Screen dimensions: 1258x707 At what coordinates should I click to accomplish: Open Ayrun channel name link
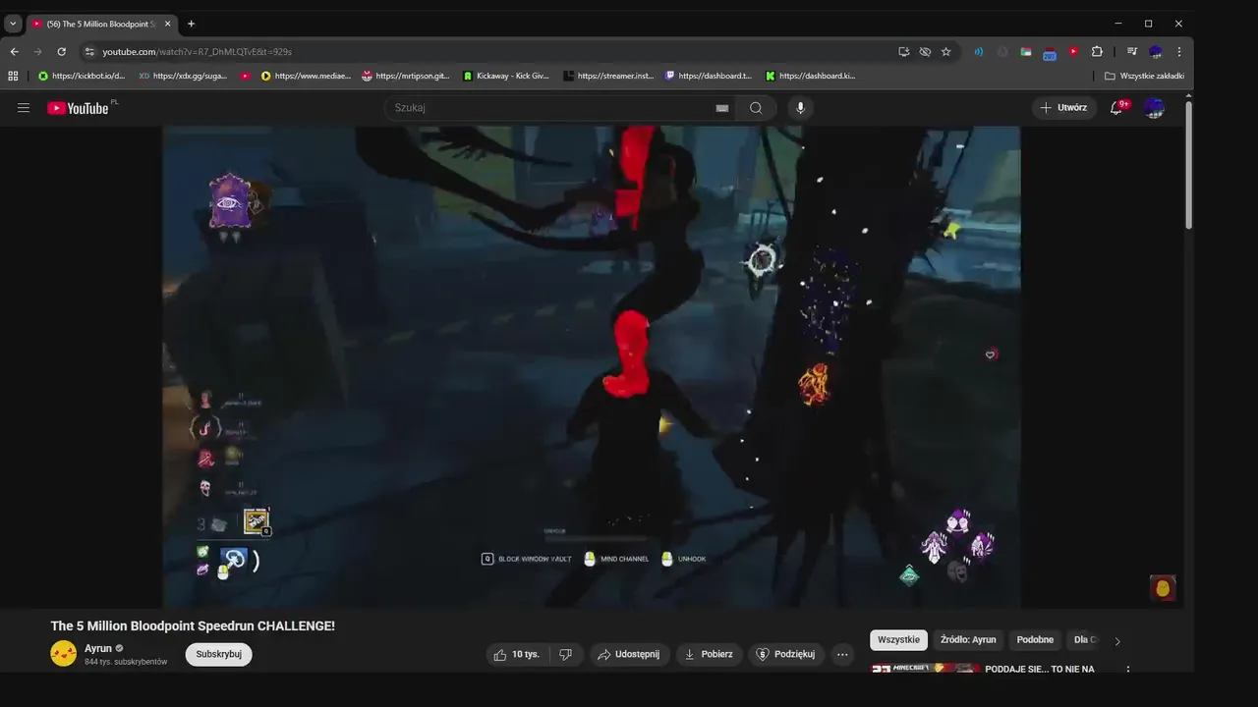tap(98, 648)
